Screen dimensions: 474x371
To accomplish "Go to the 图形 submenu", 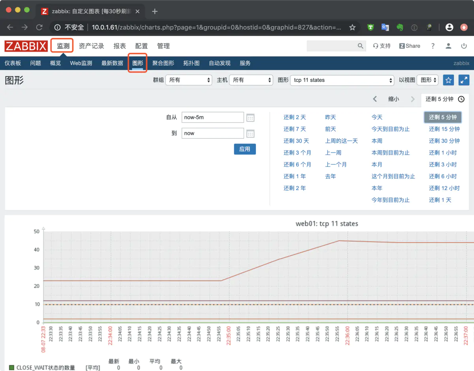I will [x=137, y=63].
